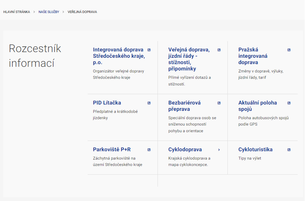This screenshot has height=201, width=305.
Task: Open the Cykloturistika heading link
Action: coord(256,150)
